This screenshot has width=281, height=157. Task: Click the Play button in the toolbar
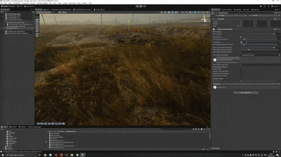[137, 6]
